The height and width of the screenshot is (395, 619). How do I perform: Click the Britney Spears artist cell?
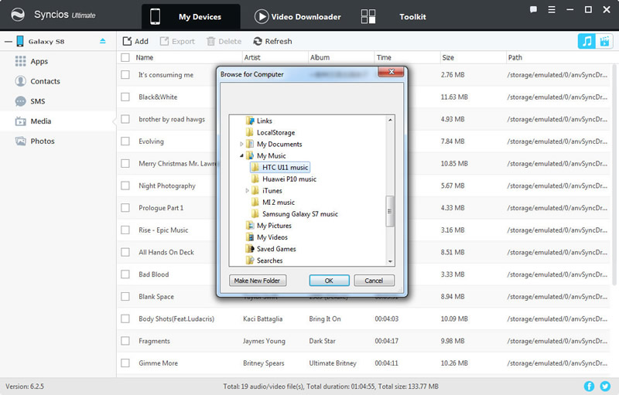pos(263,363)
